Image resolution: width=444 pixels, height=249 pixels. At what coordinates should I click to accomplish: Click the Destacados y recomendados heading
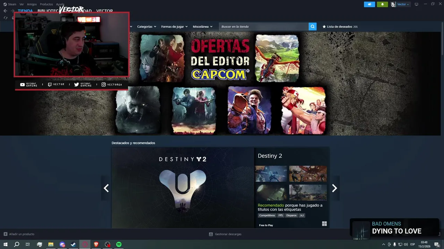pos(133,143)
